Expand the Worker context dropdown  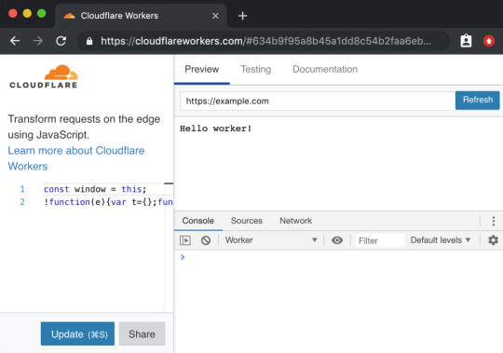coord(271,240)
